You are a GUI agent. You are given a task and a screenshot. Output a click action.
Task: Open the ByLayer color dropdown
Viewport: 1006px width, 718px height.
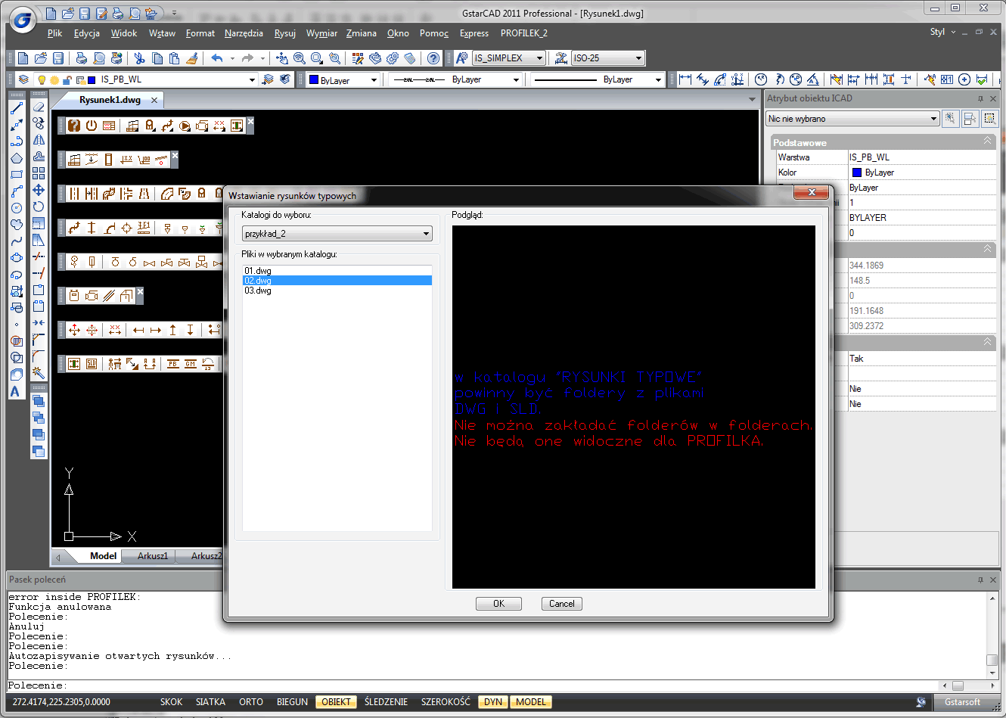(x=342, y=79)
